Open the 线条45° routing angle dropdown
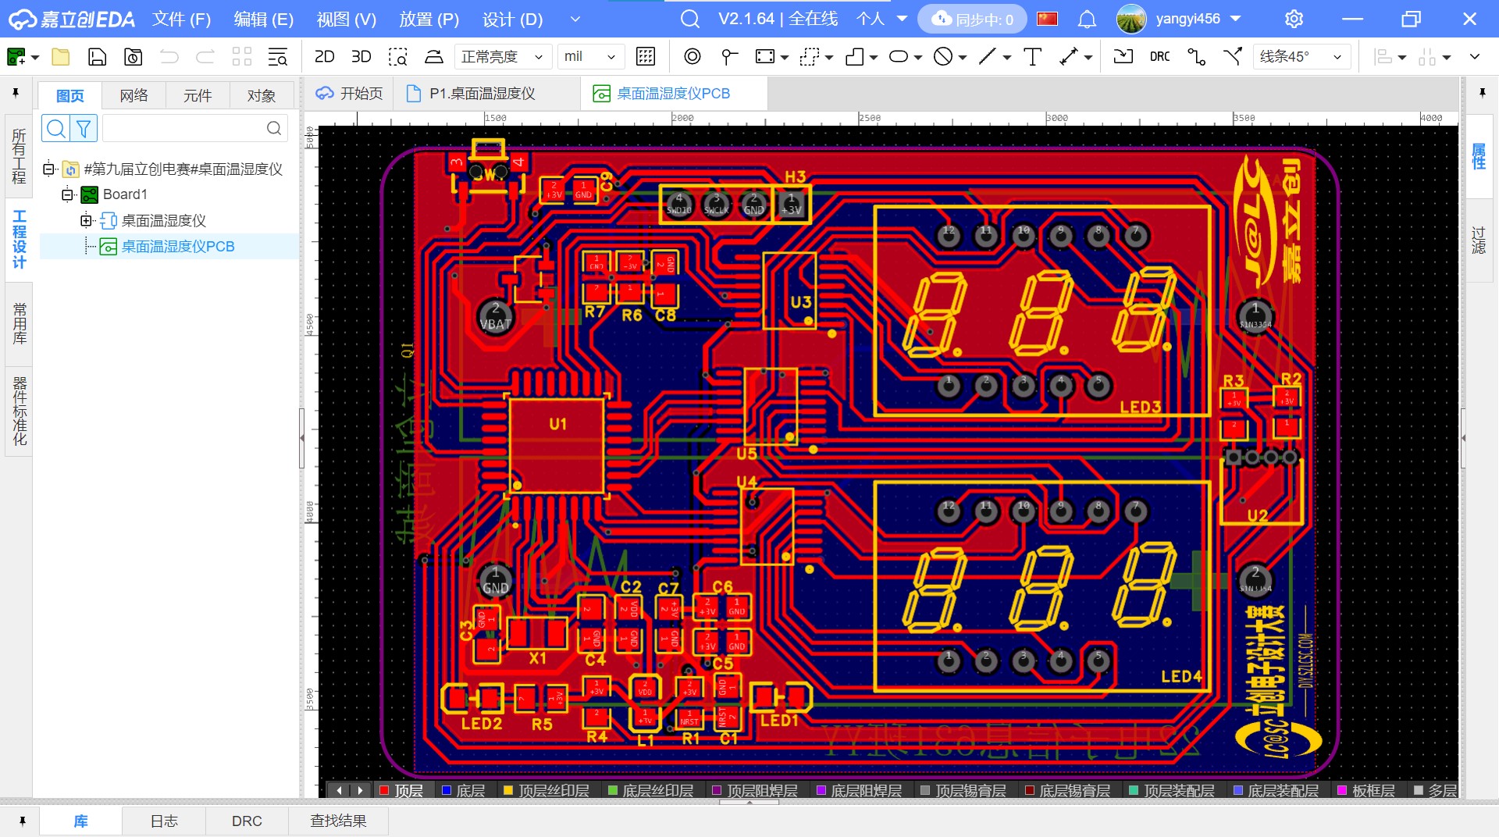Viewport: 1499px width, 837px height. [x=1301, y=56]
